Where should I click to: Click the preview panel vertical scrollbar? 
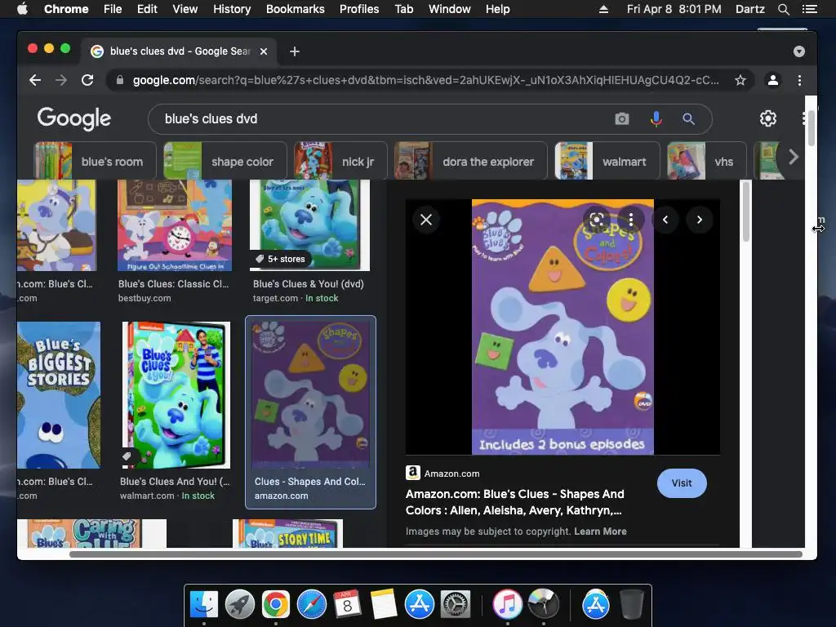pyautogui.click(x=746, y=211)
